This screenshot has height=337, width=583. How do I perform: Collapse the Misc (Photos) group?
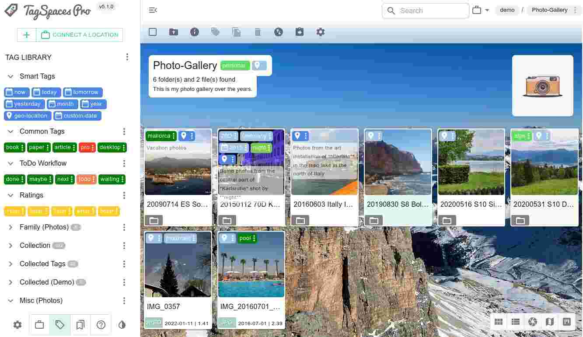click(10, 301)
